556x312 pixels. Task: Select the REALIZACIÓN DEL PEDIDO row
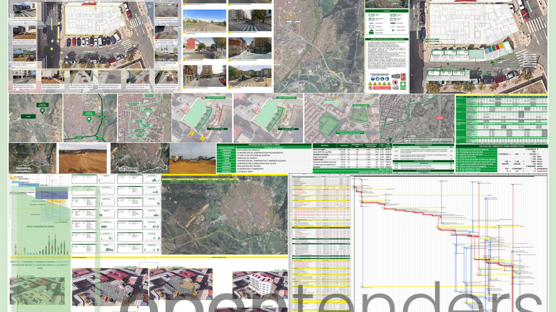pyautogui.click(x=265, y=167)
